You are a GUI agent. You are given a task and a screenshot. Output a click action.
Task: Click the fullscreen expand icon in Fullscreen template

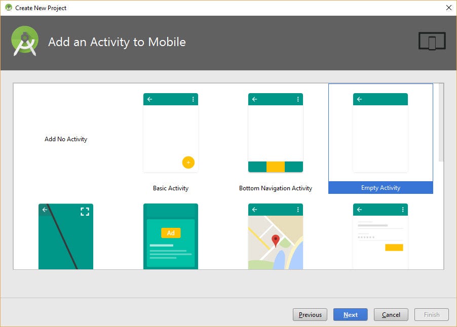click(85, 212)
